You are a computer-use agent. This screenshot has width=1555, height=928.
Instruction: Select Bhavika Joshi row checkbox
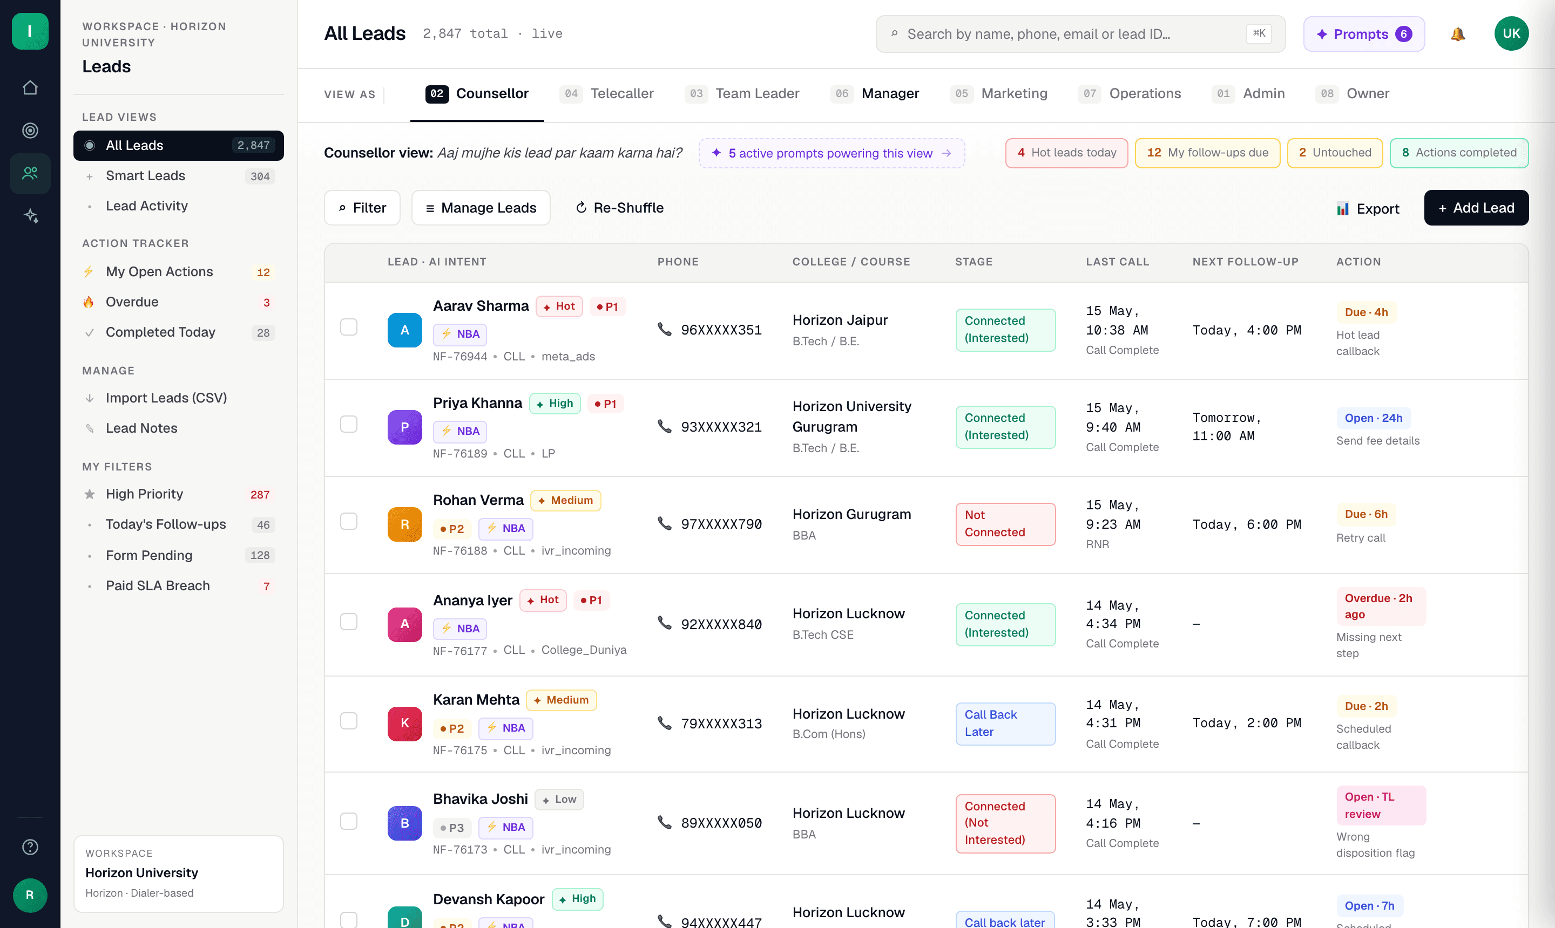click(x=349, y=821)
